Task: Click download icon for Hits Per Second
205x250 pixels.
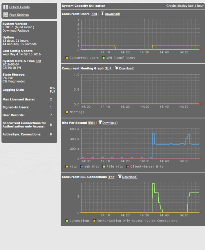Action: click(x=100, y=122)
